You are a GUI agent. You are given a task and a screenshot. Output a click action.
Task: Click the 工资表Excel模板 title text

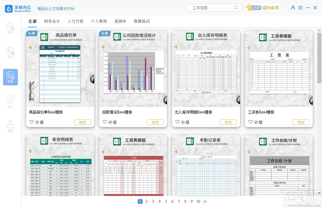pyautogui.click(x=261, y=112)
